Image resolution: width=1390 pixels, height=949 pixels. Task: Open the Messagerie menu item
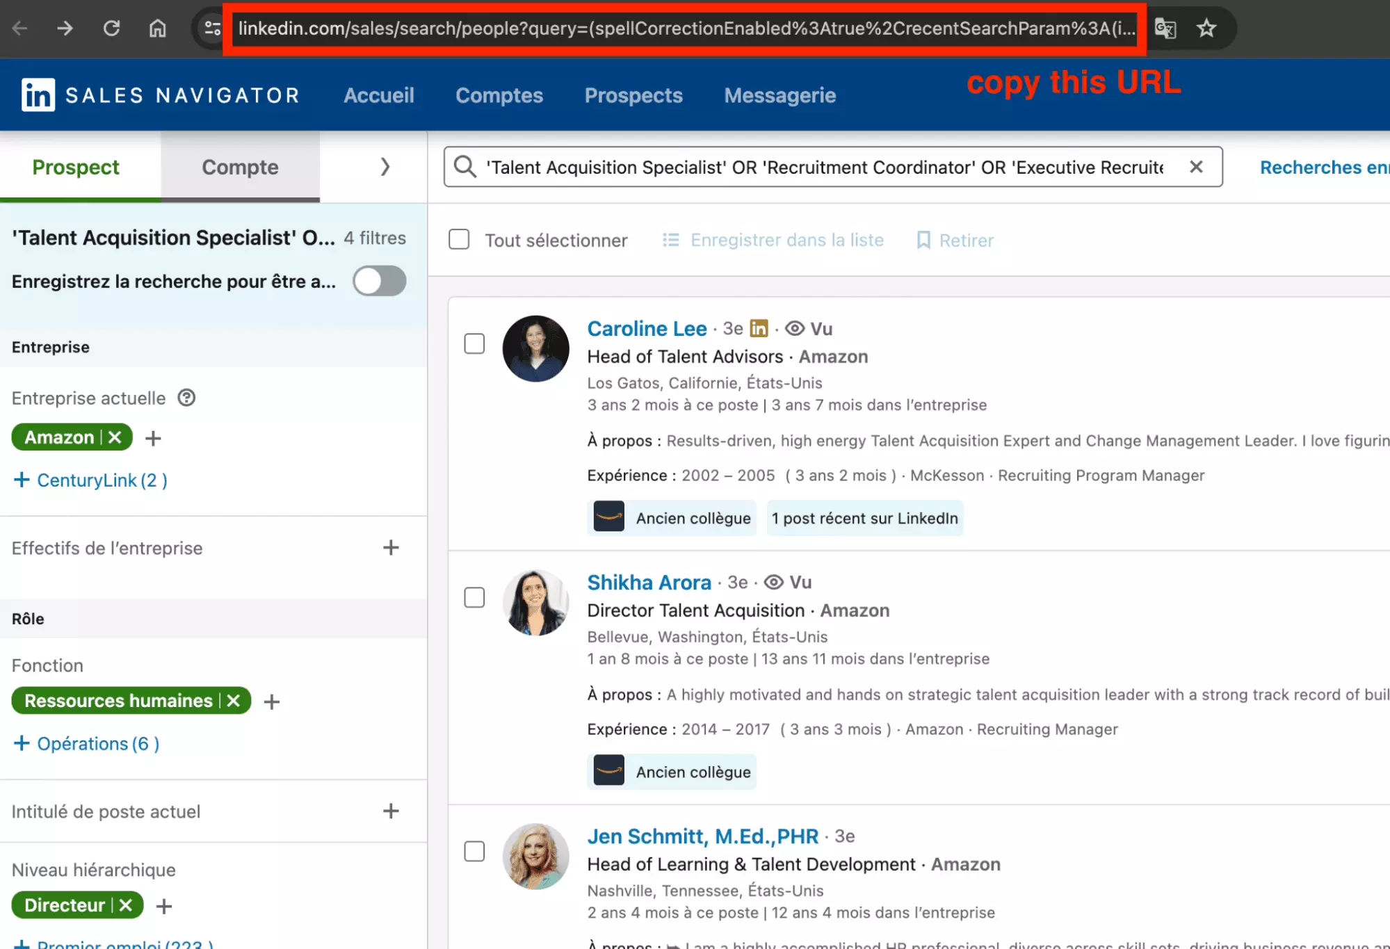click(779, 95)
